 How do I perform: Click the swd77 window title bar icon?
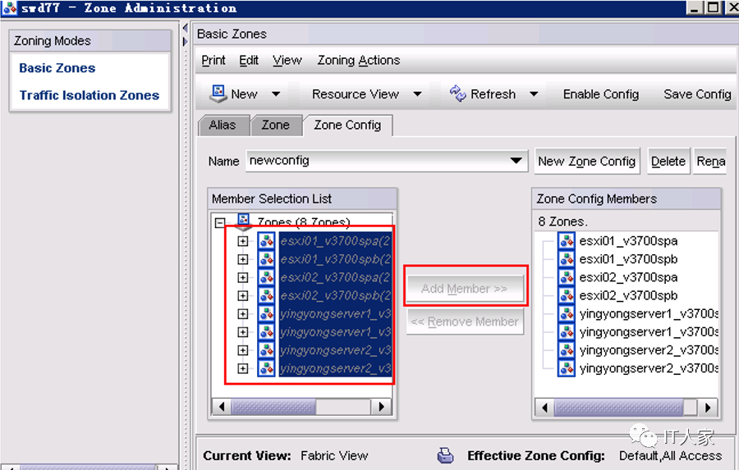9,7
